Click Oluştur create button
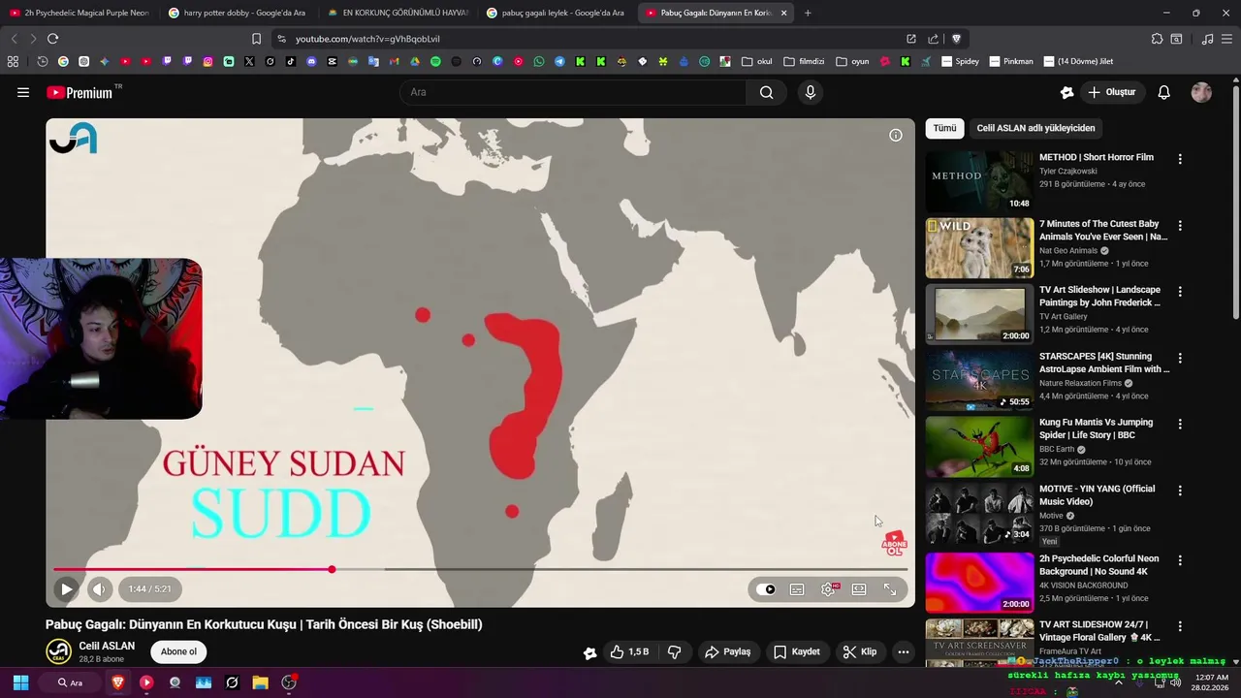 pyautogui.click(x=1111, y=92)
